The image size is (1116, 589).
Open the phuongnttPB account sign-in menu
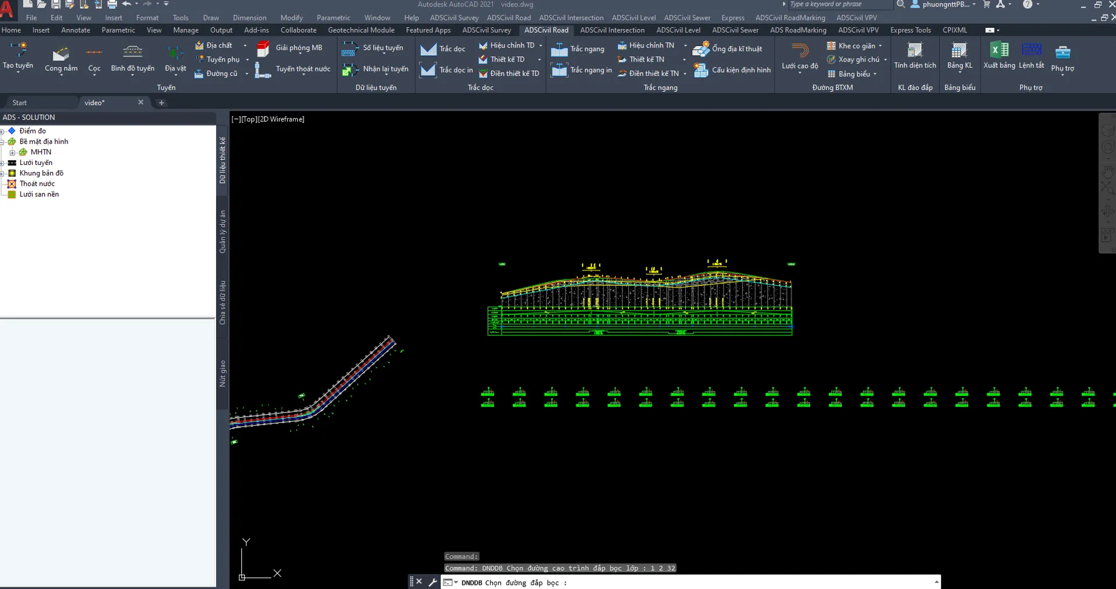[x=943, y=5]
